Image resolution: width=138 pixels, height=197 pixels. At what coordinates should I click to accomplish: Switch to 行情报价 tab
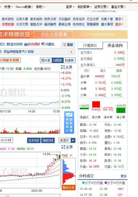click(x=90, y=45)
